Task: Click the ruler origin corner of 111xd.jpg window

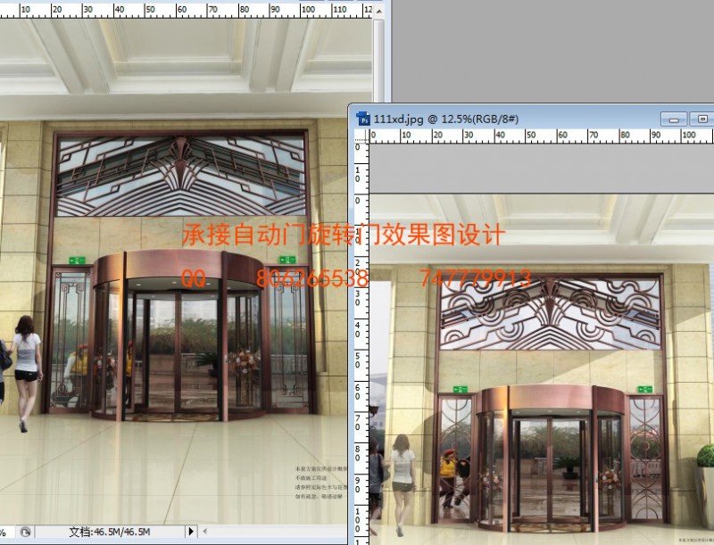Action: [x=361, y=136]
